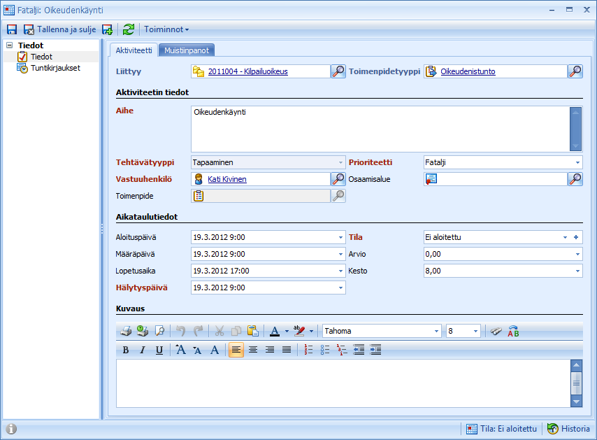Toggle center text alignment

253,350
